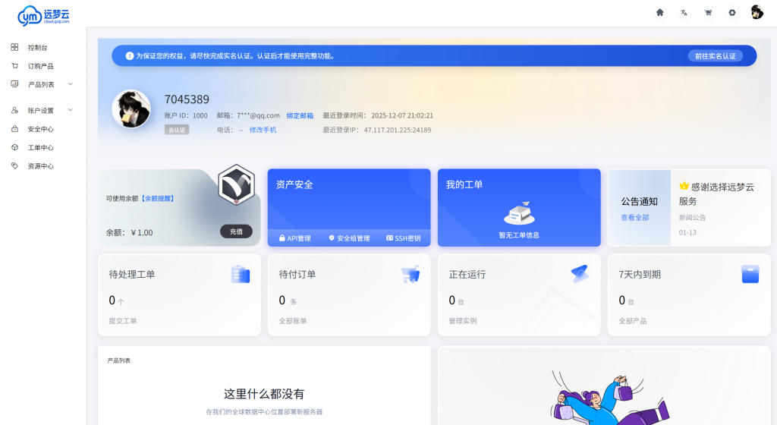
Task: Click the 修改手机 link
Action: (x=263, y=130)
